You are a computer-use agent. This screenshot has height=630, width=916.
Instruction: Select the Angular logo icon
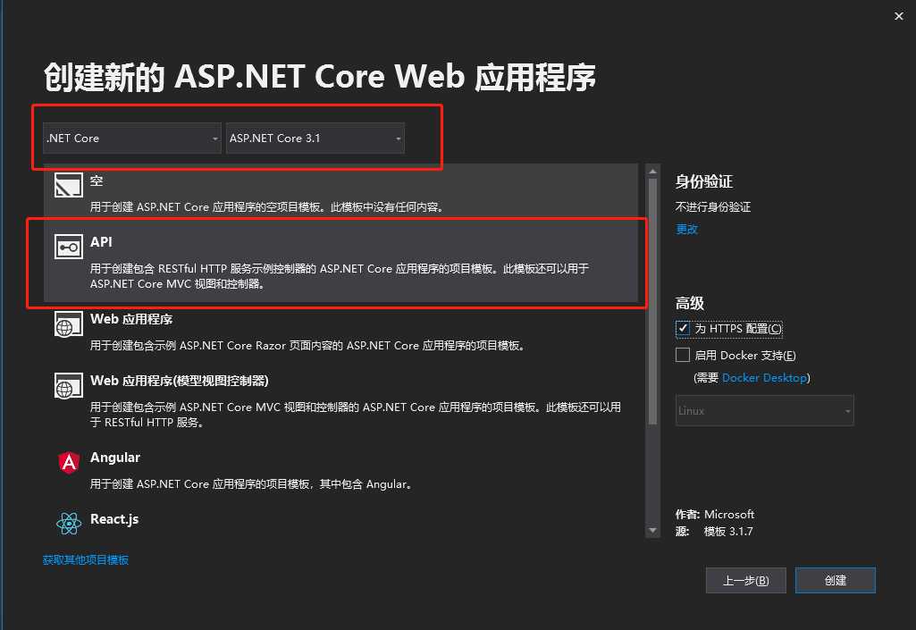click(69, 463)
